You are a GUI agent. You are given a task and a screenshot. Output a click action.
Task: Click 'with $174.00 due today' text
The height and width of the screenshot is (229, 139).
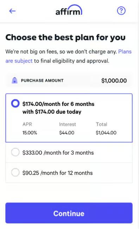tap(52, 112)
